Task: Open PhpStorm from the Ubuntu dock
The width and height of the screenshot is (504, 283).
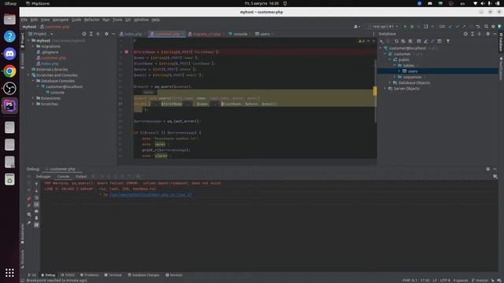Action: point(9,105)
